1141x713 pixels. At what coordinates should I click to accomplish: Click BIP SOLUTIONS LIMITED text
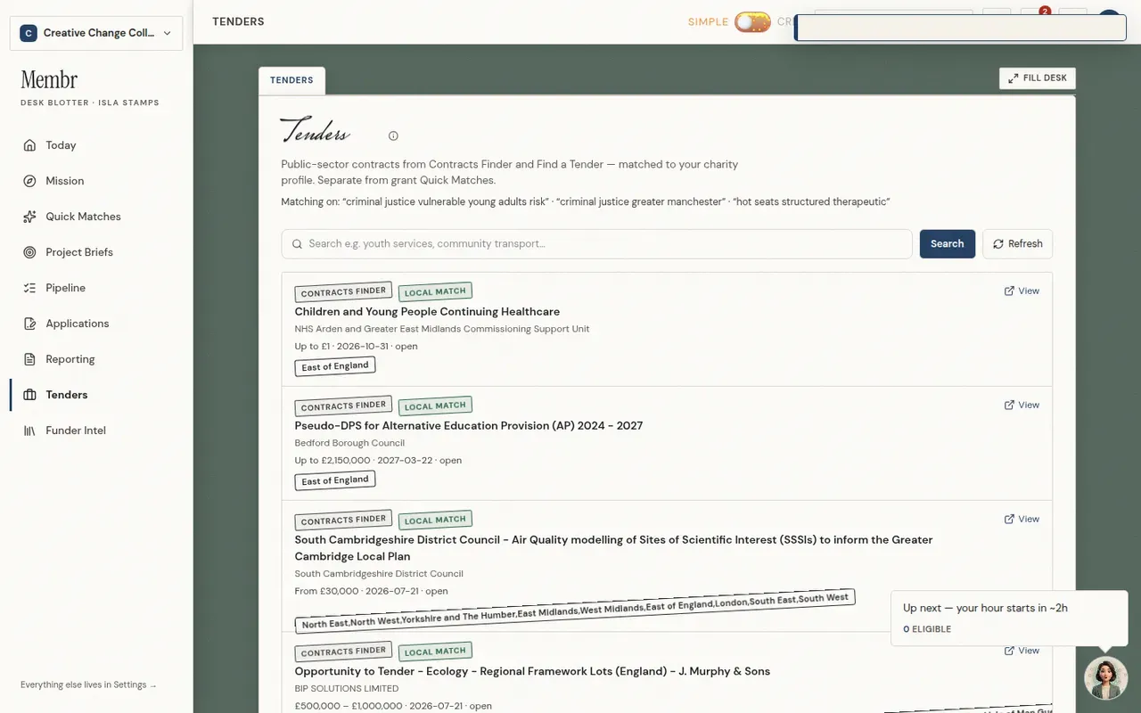pos(347,689)
